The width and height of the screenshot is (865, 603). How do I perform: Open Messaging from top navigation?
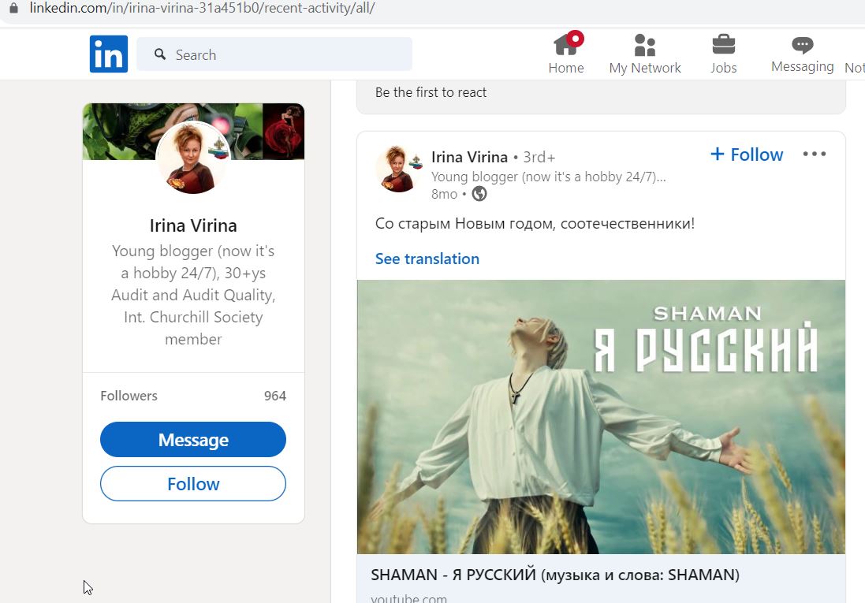click(x=802, y=54)
